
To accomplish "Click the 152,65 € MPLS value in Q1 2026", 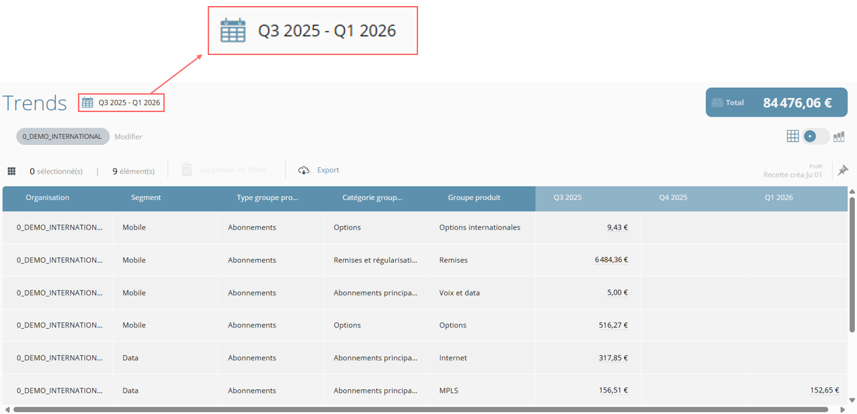I will 824,391.
